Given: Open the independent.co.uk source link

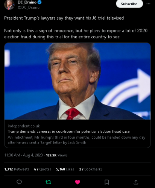Looking at the screenshot, I should coord(24,126).
